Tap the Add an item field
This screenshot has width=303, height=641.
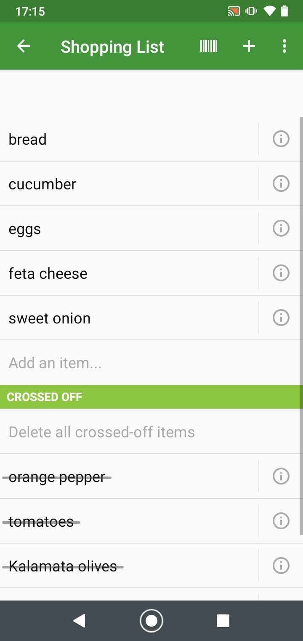click(126, 363)
